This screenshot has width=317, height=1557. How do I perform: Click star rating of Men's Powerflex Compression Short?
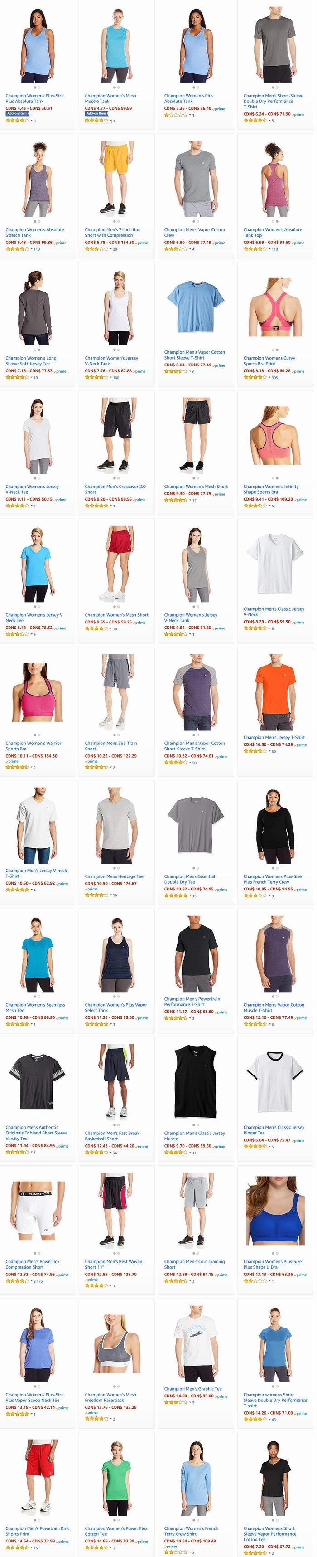(18, 1281)
